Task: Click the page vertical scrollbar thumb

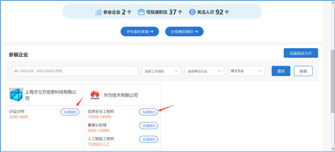Action: [333, 81]
